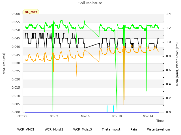Click the Nov 10 x-axis tick label
181x135 pixels.
(x=117, y=116)
